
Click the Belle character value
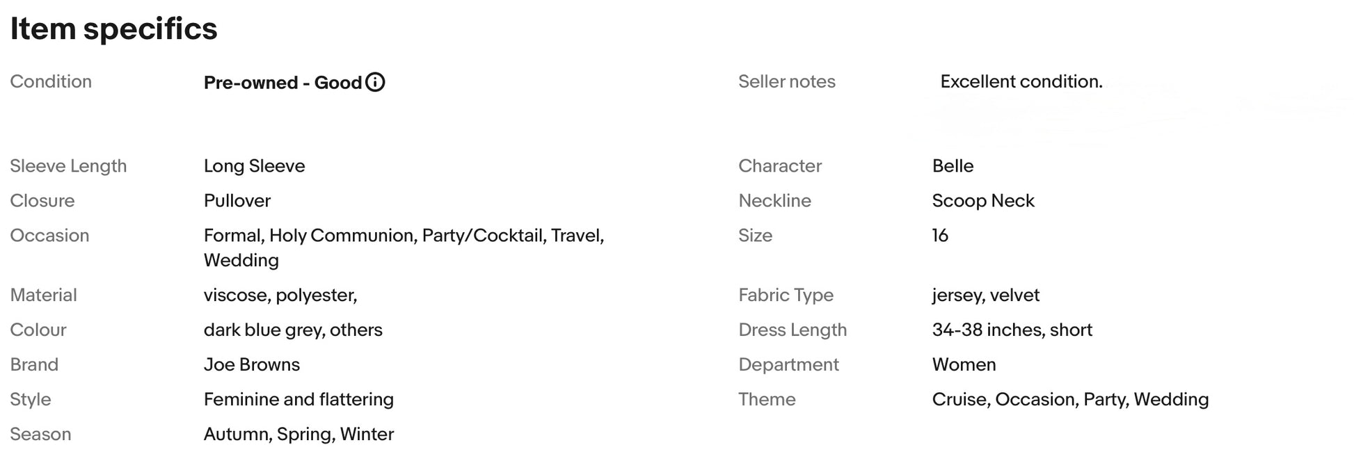[x=953, y=165]
